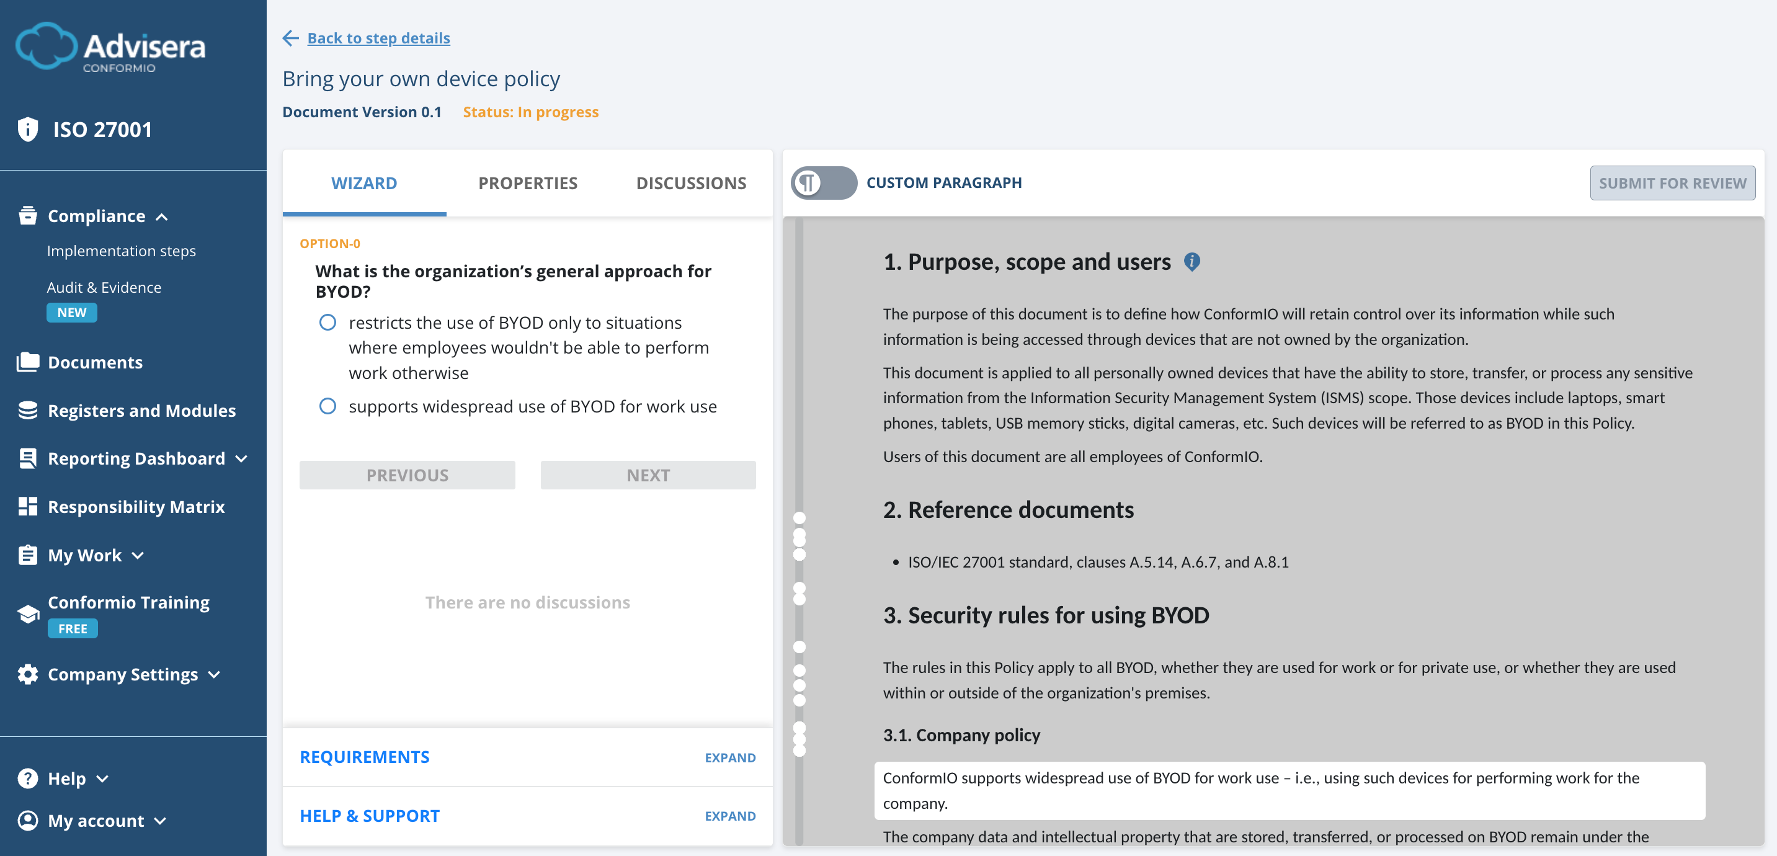
Task: Open the ISO 27001 info section
Action: point(102,129)
